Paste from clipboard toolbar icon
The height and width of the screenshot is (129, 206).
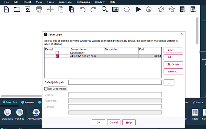point(71,9)
